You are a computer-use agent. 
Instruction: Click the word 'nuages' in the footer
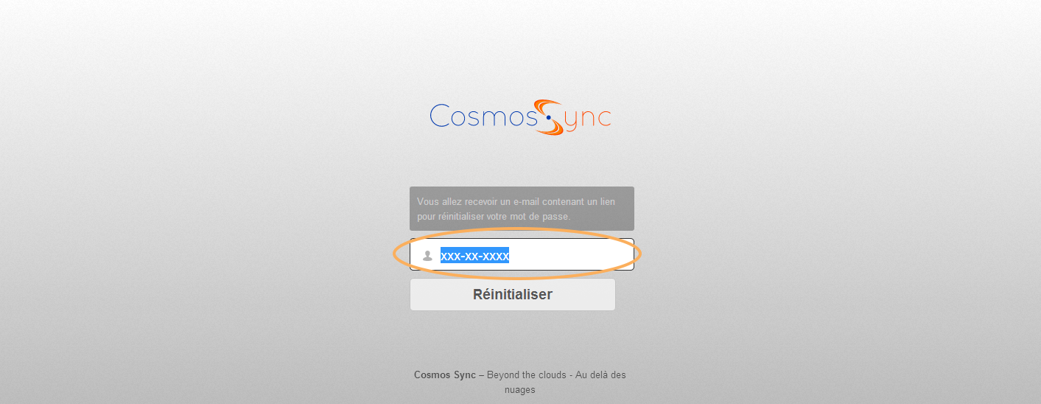(520, 389)
